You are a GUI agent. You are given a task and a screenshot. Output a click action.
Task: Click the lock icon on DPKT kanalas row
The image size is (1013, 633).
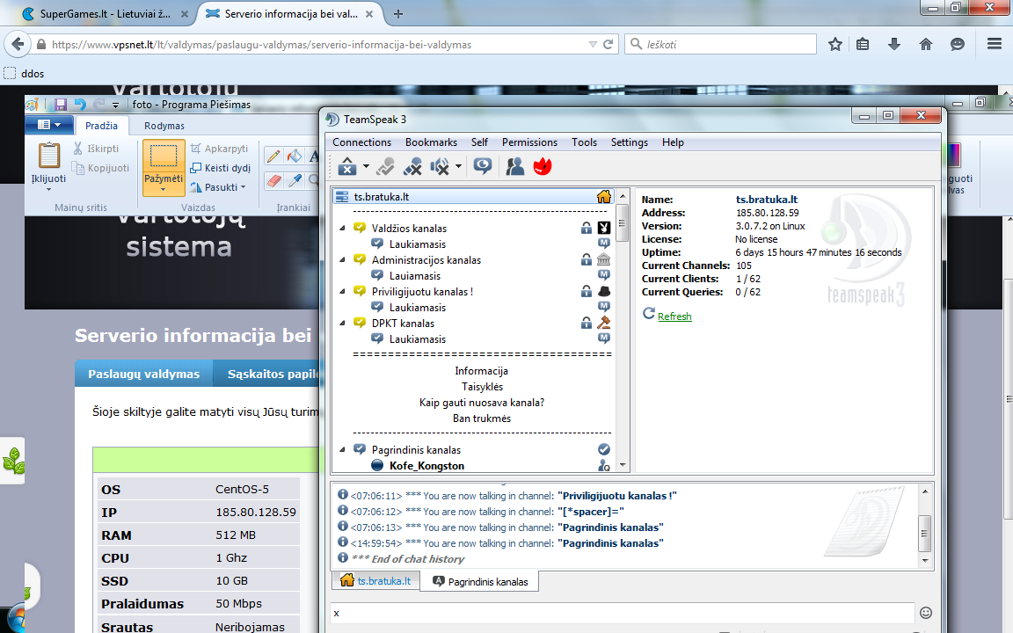[586, 323]
